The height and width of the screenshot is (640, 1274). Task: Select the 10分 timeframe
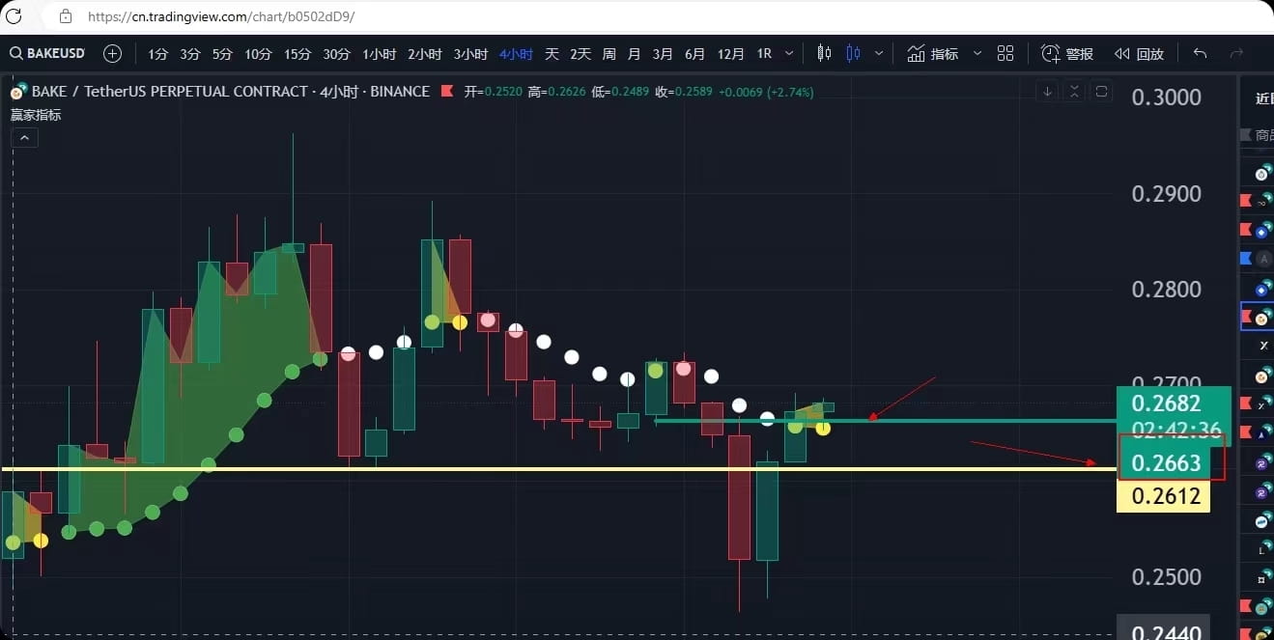coord(258,54)
